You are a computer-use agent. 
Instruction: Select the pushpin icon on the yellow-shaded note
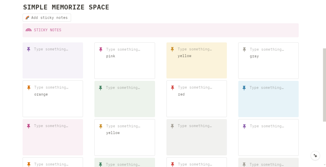tap(172, 49)
